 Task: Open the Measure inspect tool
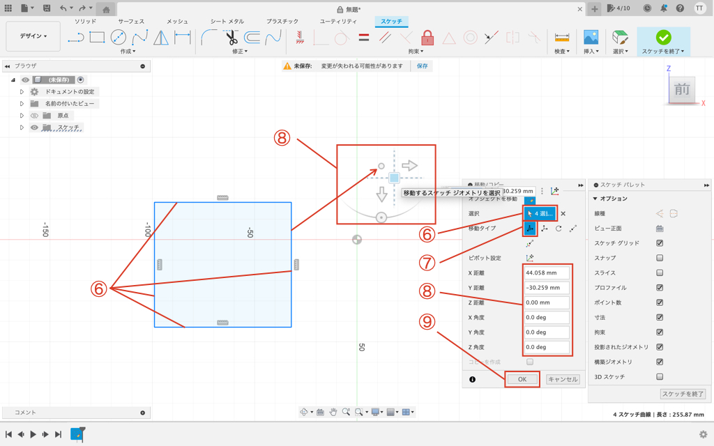[x=562, y=38]
